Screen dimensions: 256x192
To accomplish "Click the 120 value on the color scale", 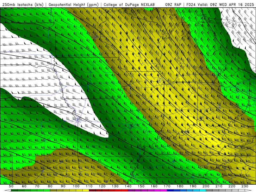I will pos(102,186).
